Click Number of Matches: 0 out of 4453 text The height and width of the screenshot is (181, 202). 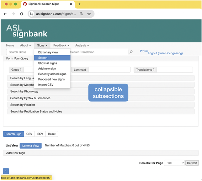[x=68, y=145]
